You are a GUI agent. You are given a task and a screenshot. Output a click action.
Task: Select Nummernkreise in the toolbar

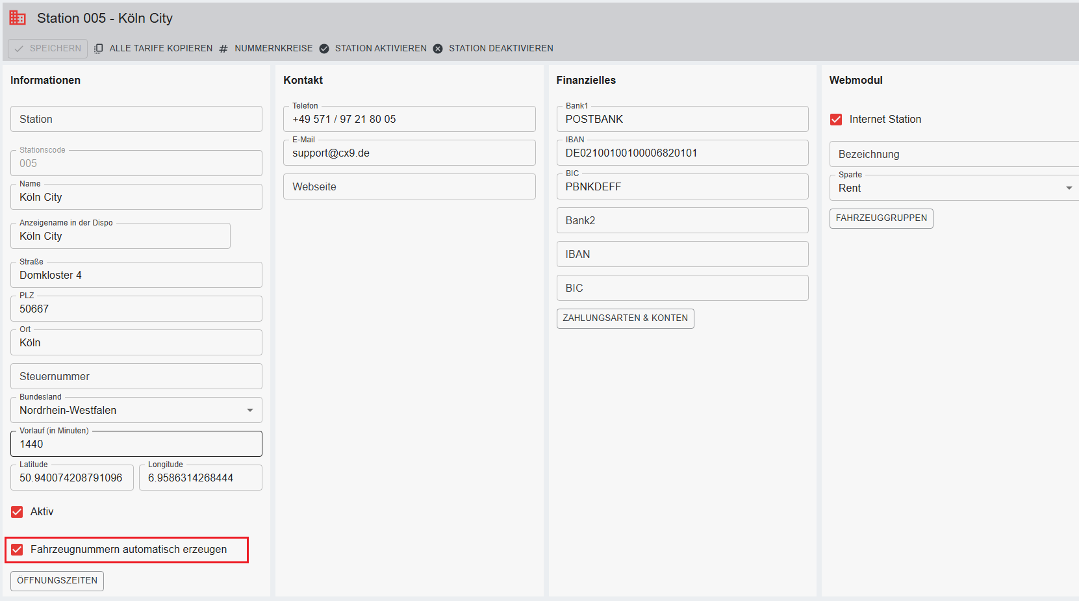[x=273, y=49]
